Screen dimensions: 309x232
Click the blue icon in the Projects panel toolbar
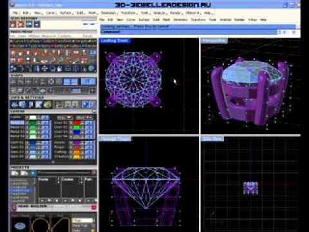coord(33,173)
